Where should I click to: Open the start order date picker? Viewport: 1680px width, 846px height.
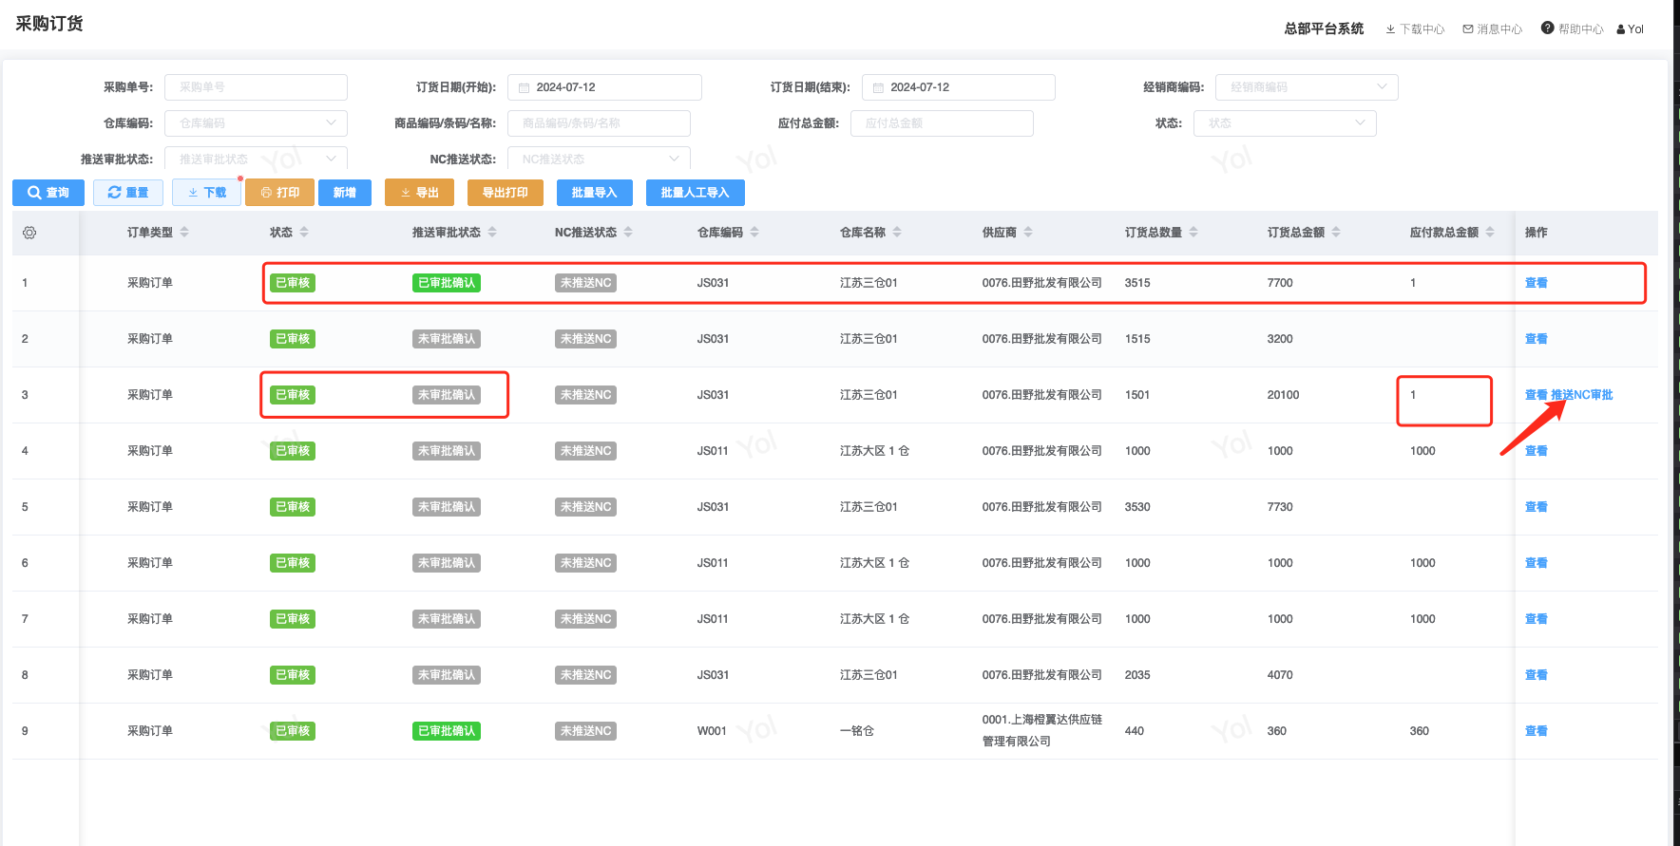(x=604, y=87)
